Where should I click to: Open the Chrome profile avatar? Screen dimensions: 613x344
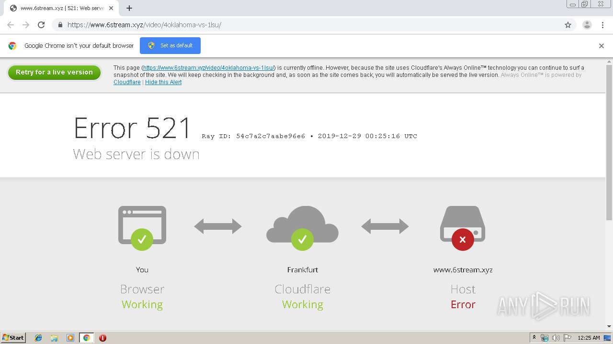(587, 25)
